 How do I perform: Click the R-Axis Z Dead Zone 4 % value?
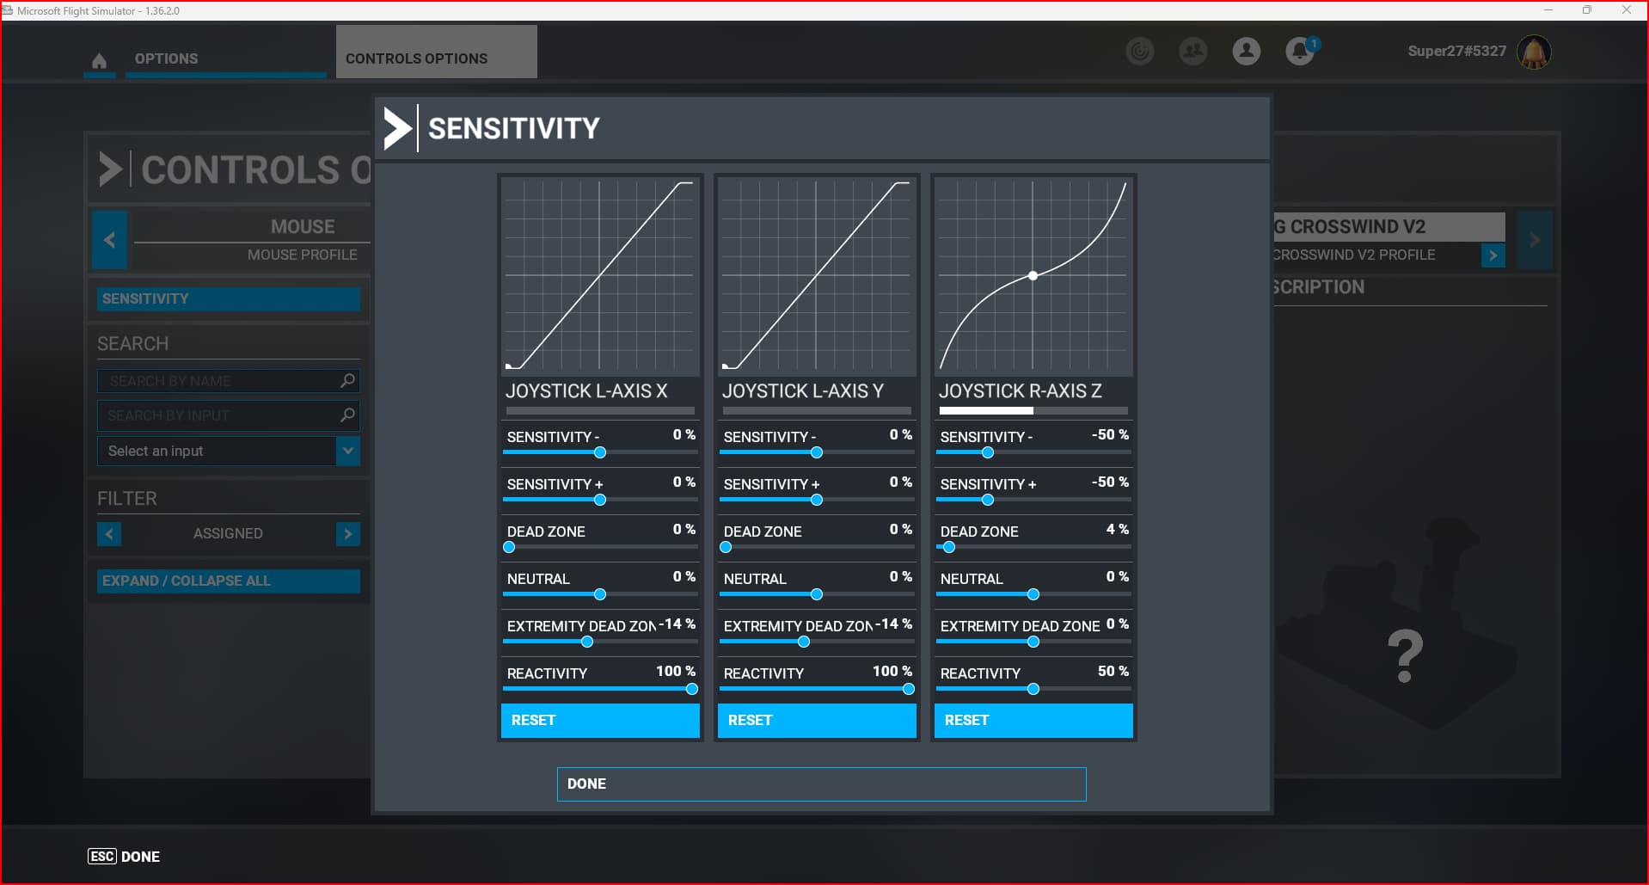click(1118, 529)
